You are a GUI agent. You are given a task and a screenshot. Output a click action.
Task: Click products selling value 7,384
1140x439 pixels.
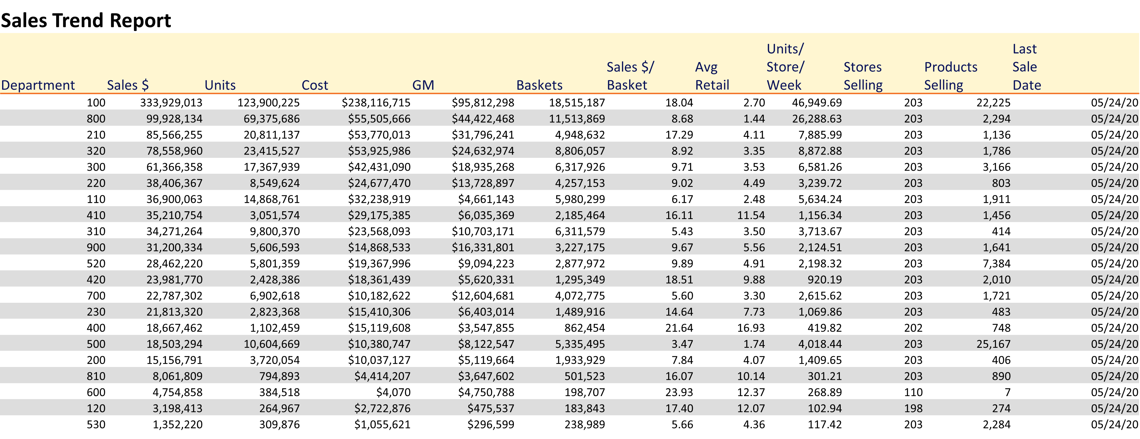[997, 264]
